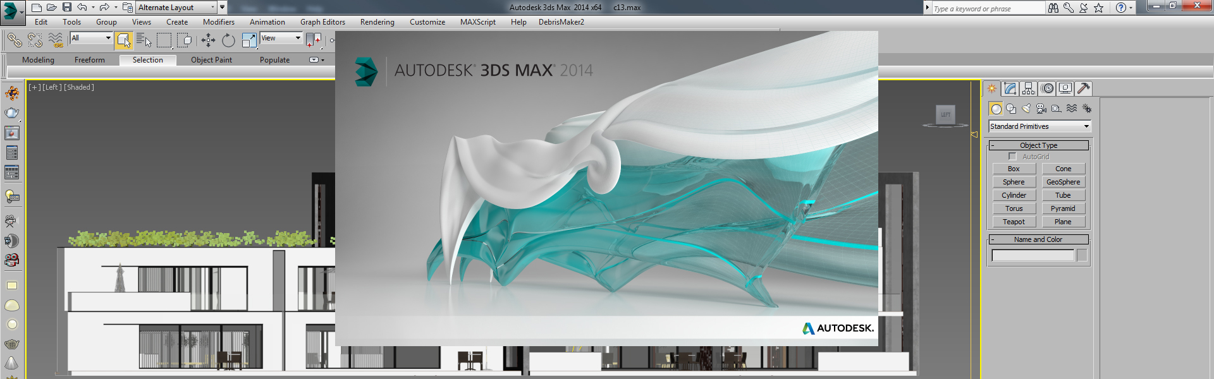Collapse the Object Type rollout
This screenshot has height=379, width=1214.
1038,145
